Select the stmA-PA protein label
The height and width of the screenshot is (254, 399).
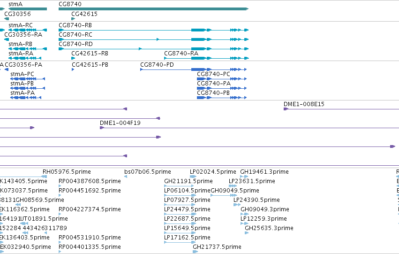point(23,93)
